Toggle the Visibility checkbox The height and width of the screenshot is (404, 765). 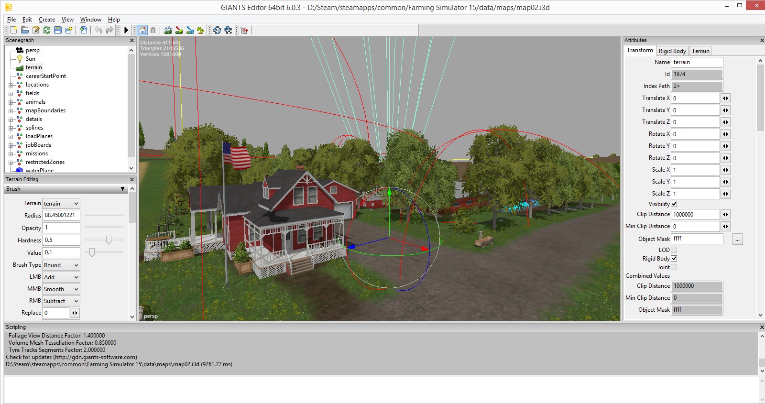pyautogui.click(x=674, y=204)
